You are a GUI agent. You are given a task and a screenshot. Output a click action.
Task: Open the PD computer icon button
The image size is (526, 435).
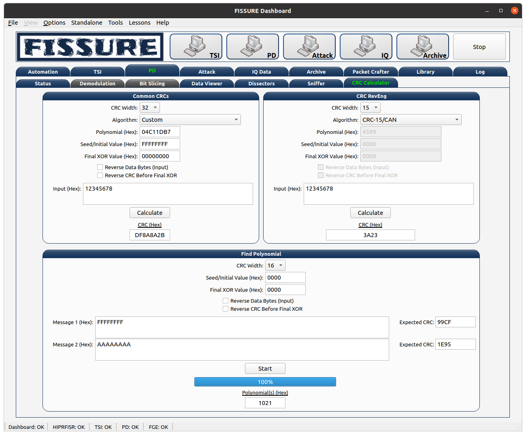(253, 47)
